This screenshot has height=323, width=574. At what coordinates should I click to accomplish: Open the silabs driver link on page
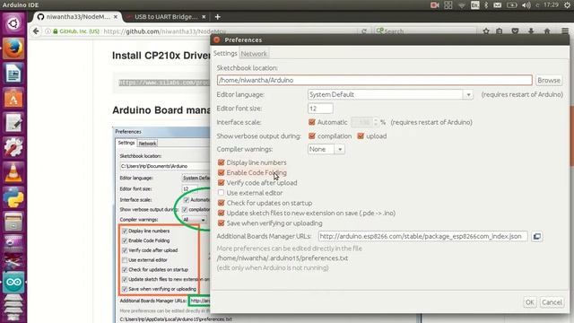click(164, 83)
